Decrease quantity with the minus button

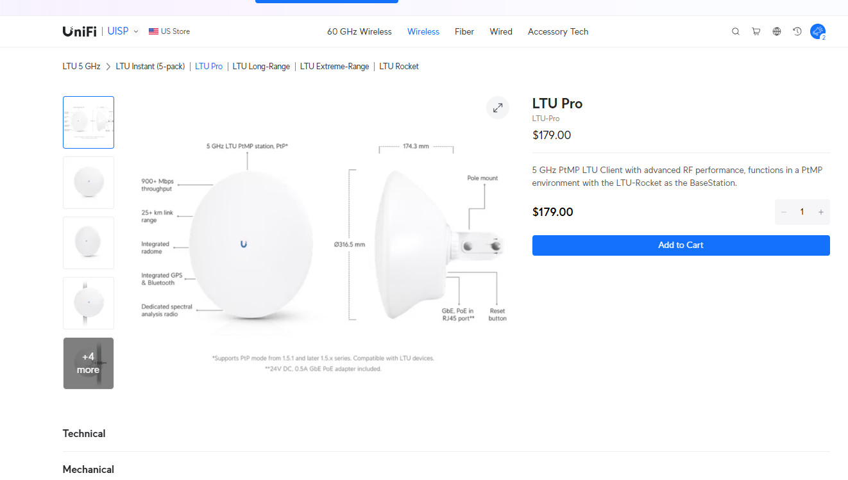tap(784, 212)
